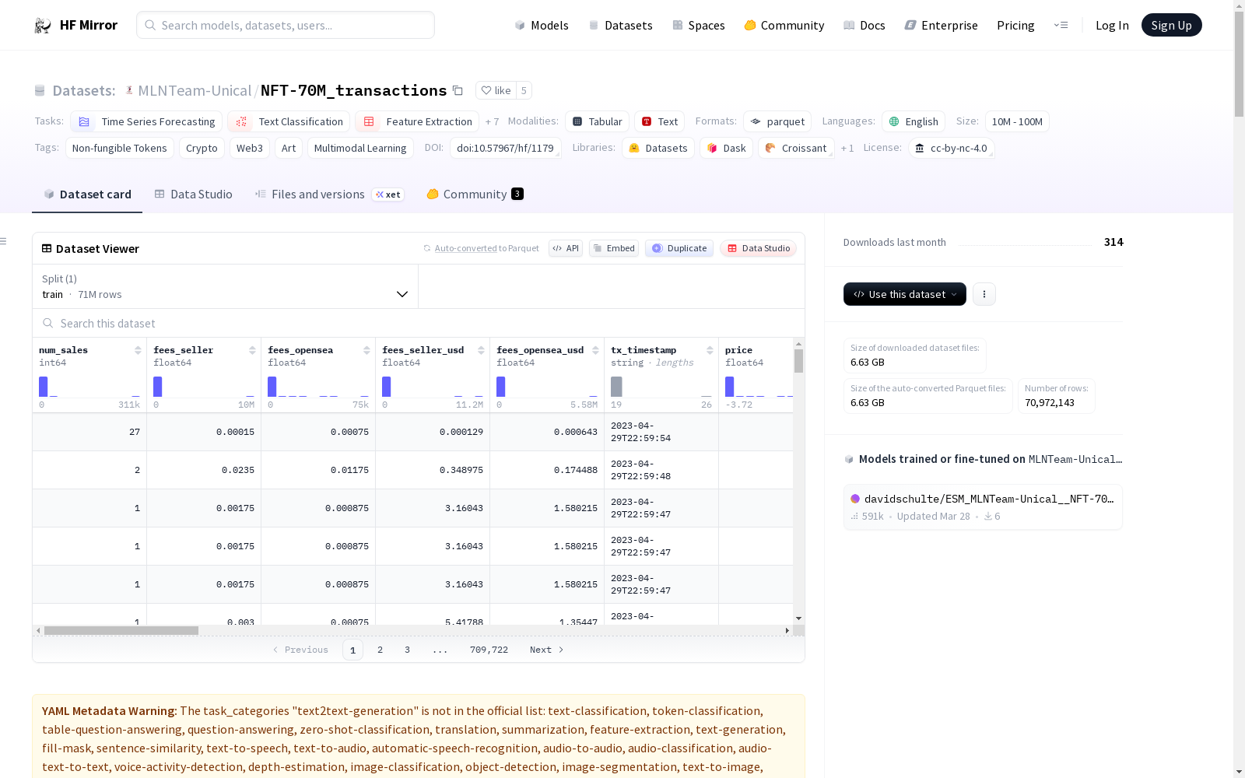Viewport: 1245px width, 778px height.
Task: Click the Time Series Forecasting task tag
Action: click(146, 121)
